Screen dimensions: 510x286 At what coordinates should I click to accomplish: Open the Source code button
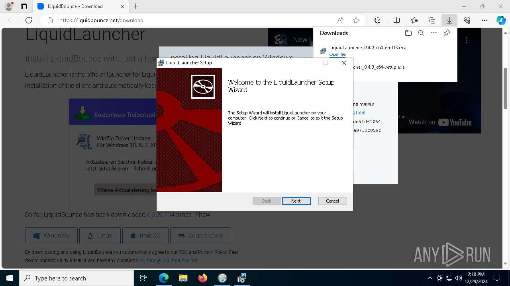[200, 236]
